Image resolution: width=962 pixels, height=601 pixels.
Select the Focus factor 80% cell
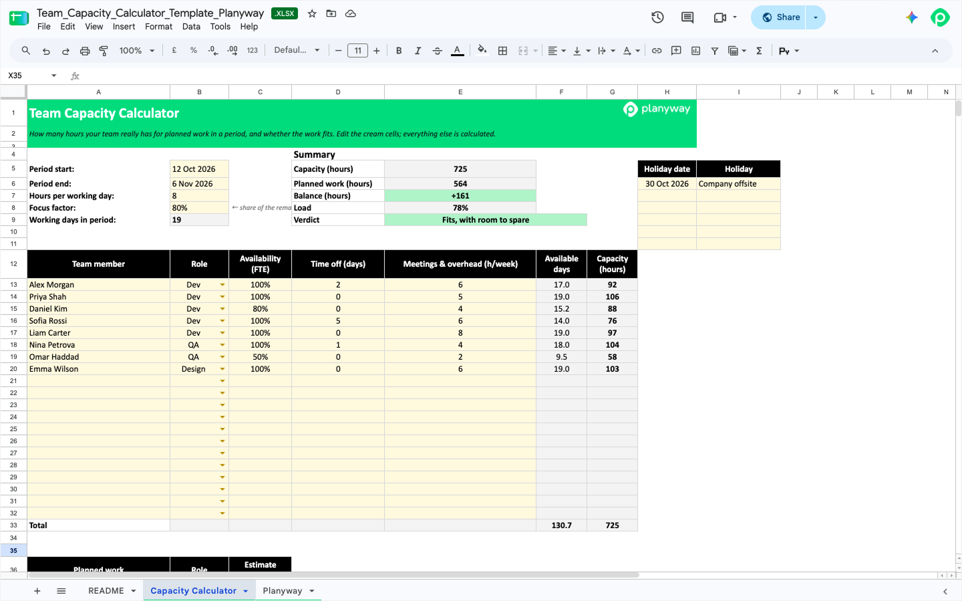[199, 208]
